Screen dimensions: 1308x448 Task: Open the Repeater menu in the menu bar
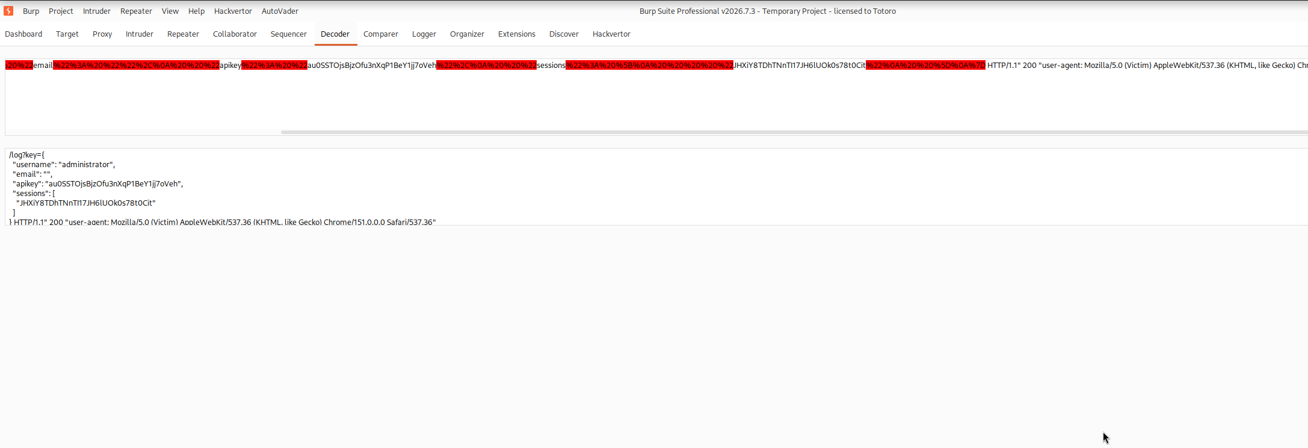136,11
